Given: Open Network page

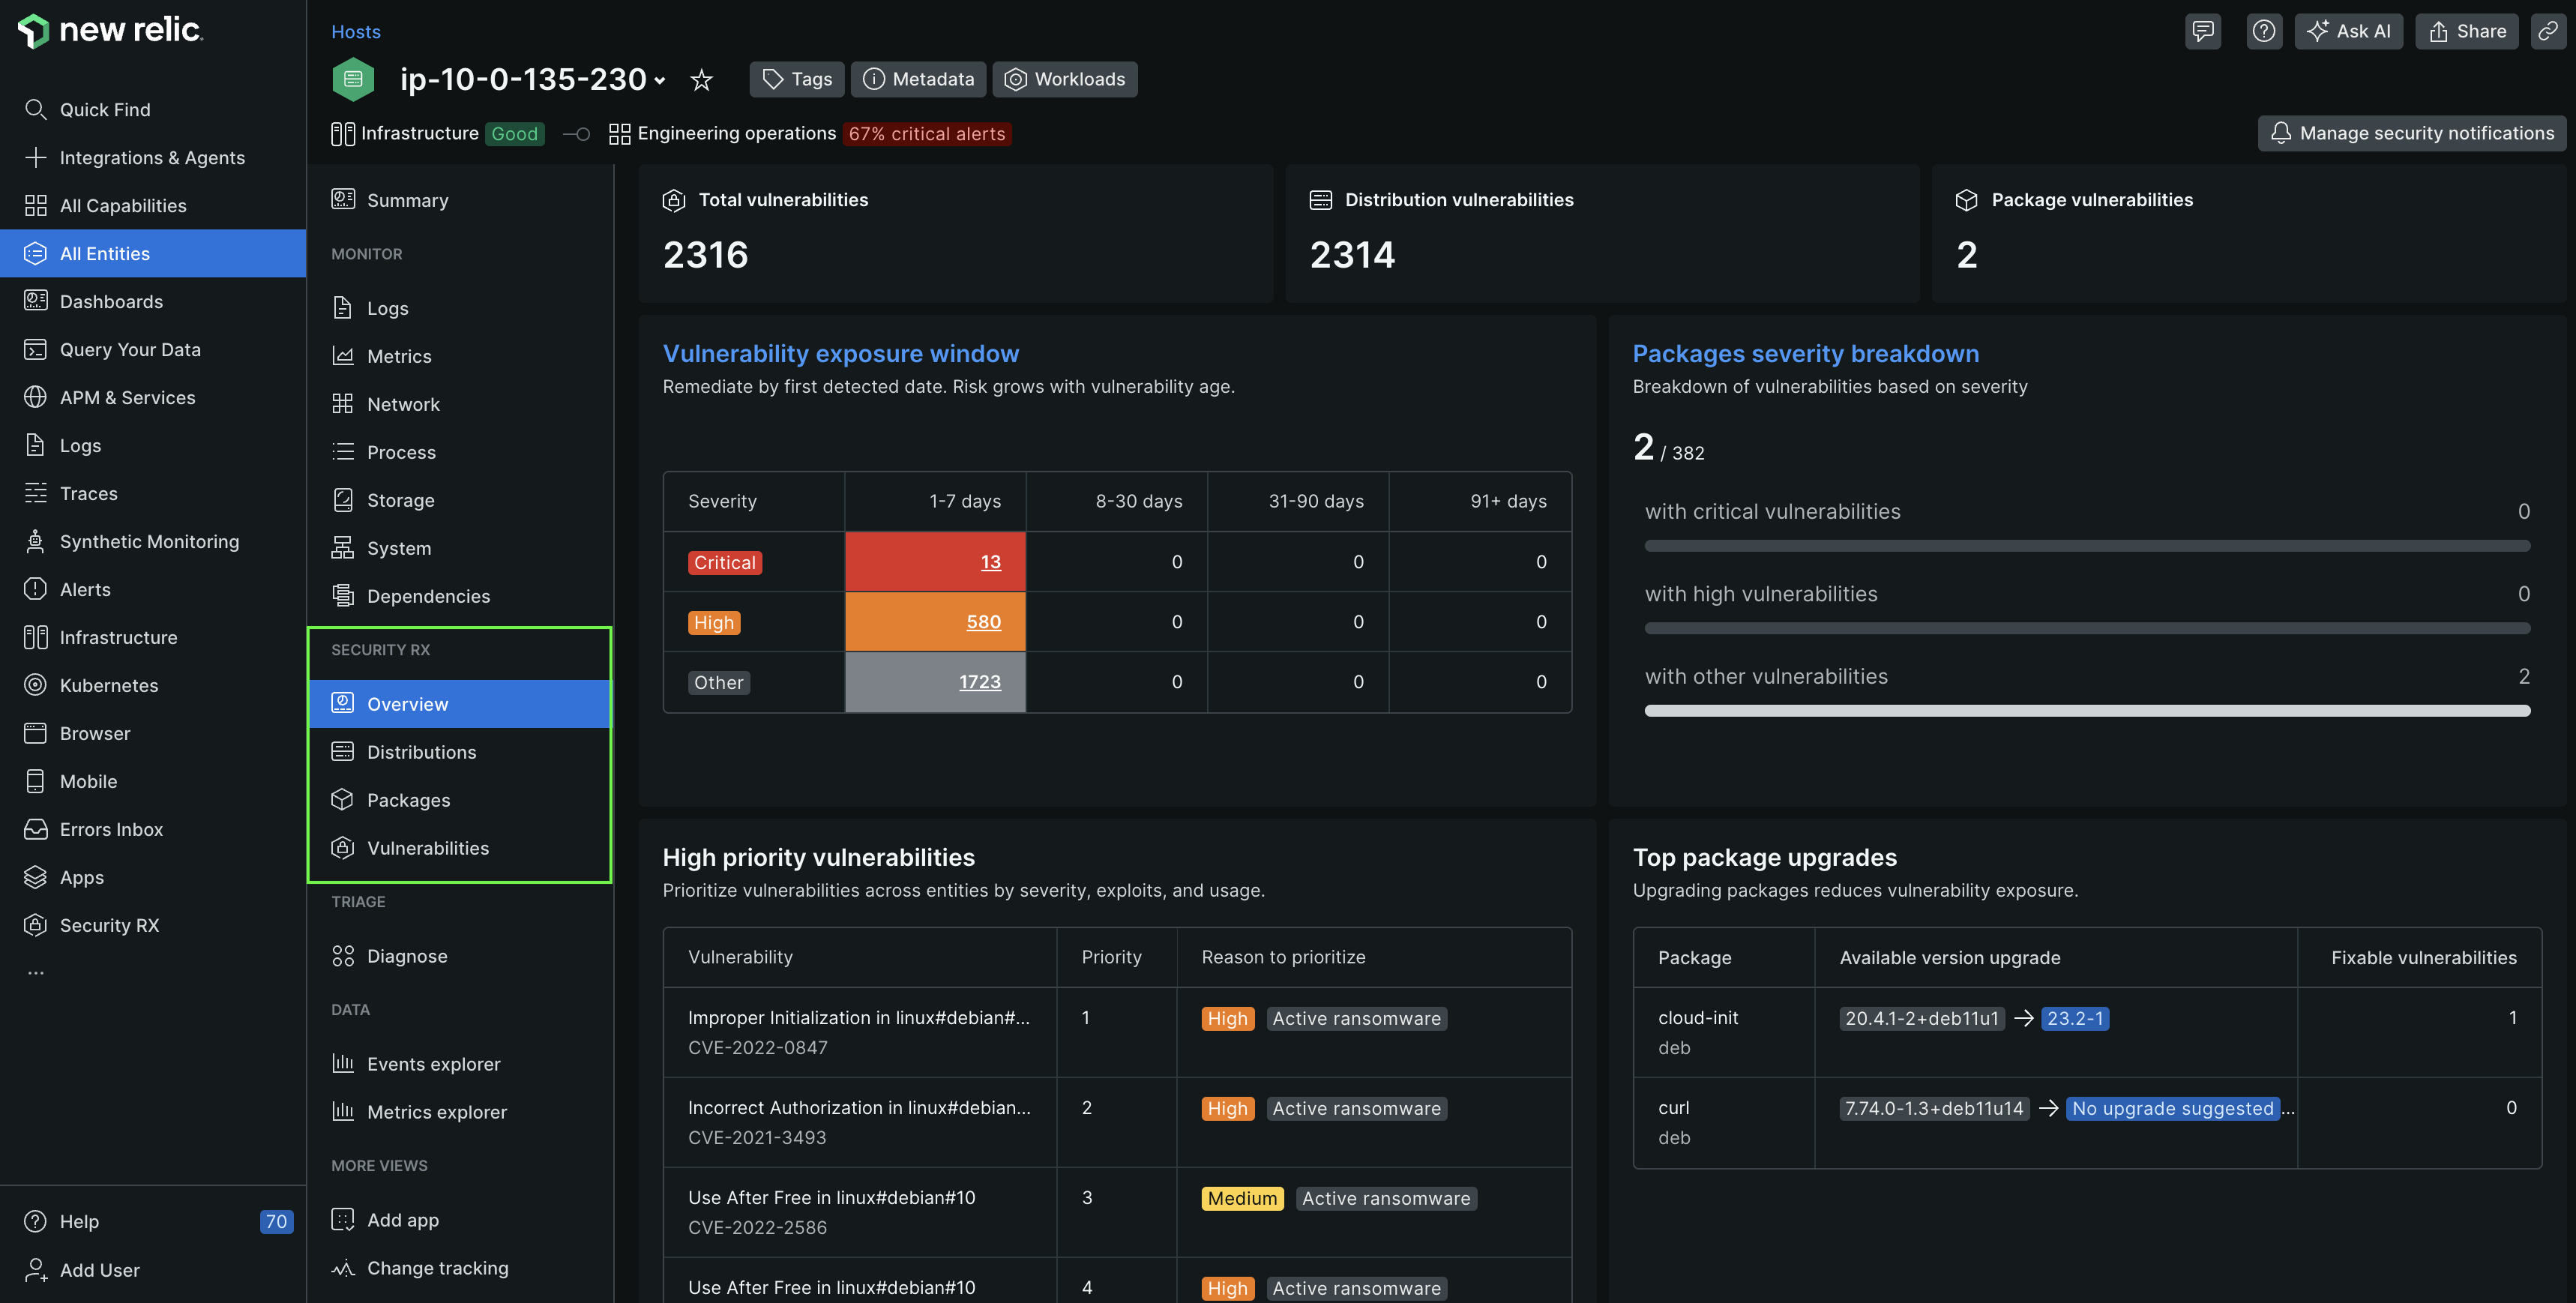Looking at the screenshot, I should tap(460, 404).
